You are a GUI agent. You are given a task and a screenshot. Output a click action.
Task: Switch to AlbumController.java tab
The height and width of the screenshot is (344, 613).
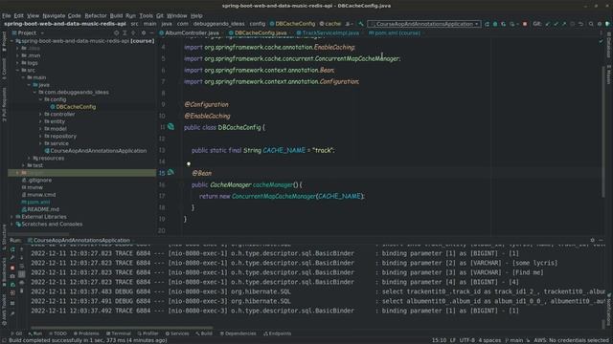point(190,33)
